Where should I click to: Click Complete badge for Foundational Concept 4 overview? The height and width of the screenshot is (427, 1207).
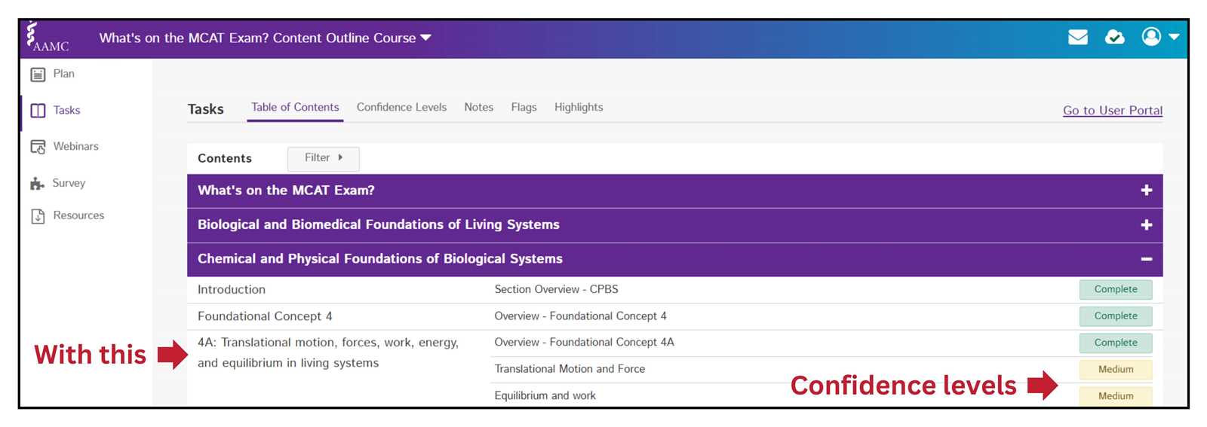[1116, 316]
